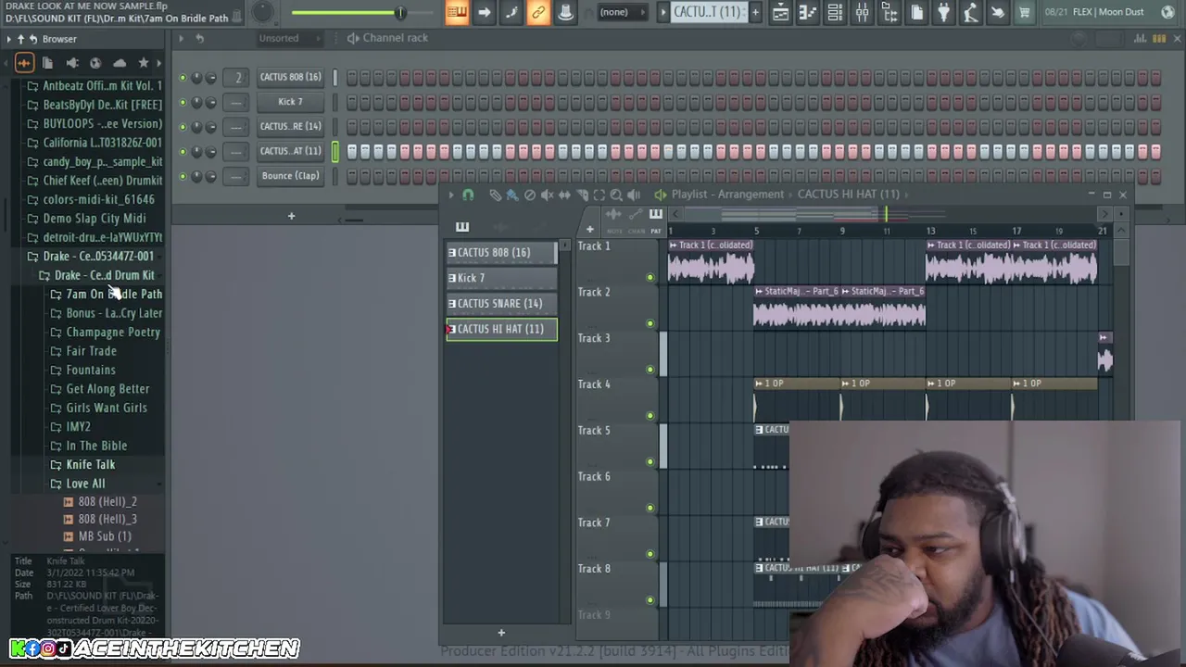Image resolution: width=1186 pixels, height=667 pixels.
Task: Open the Channel rack view from top toolbar
Action: [835, 12]
